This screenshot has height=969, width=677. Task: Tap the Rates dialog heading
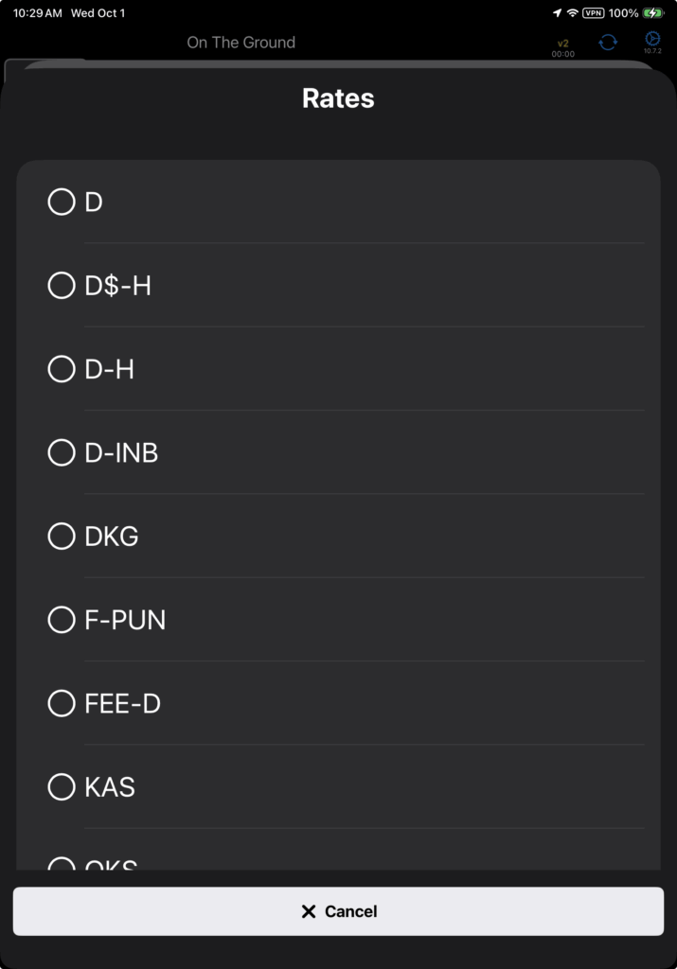(x=338, y=98)
